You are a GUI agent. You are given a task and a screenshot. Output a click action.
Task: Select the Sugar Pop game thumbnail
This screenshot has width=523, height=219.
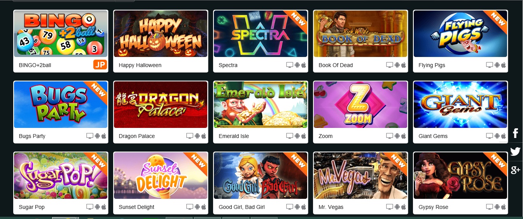pos(61,176)
